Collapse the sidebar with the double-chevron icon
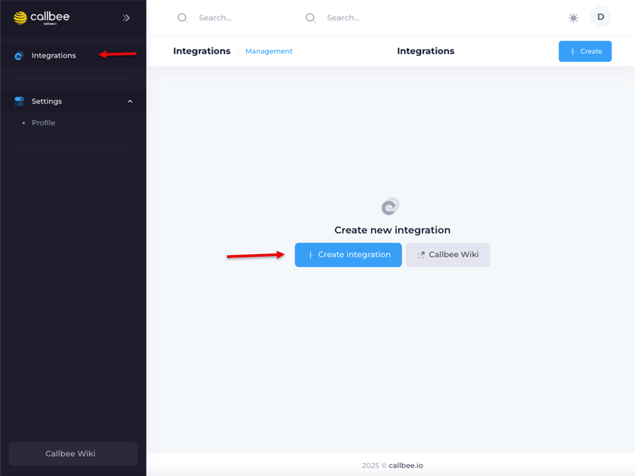635x476 pixels. tap(126, 18)
